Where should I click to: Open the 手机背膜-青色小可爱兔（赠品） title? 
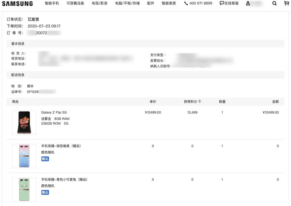[65, 179]
